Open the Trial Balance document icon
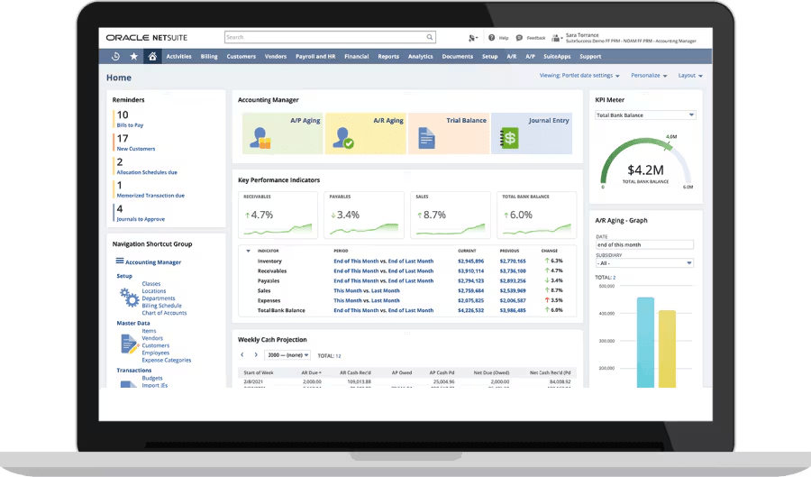 (427, 137)
